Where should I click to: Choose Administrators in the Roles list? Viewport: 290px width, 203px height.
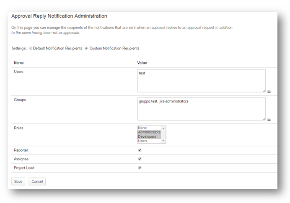(x=149, y=132)
